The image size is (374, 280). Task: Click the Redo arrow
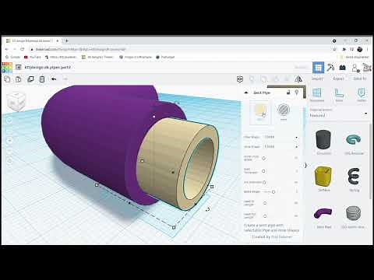click(x=65, y=79)
